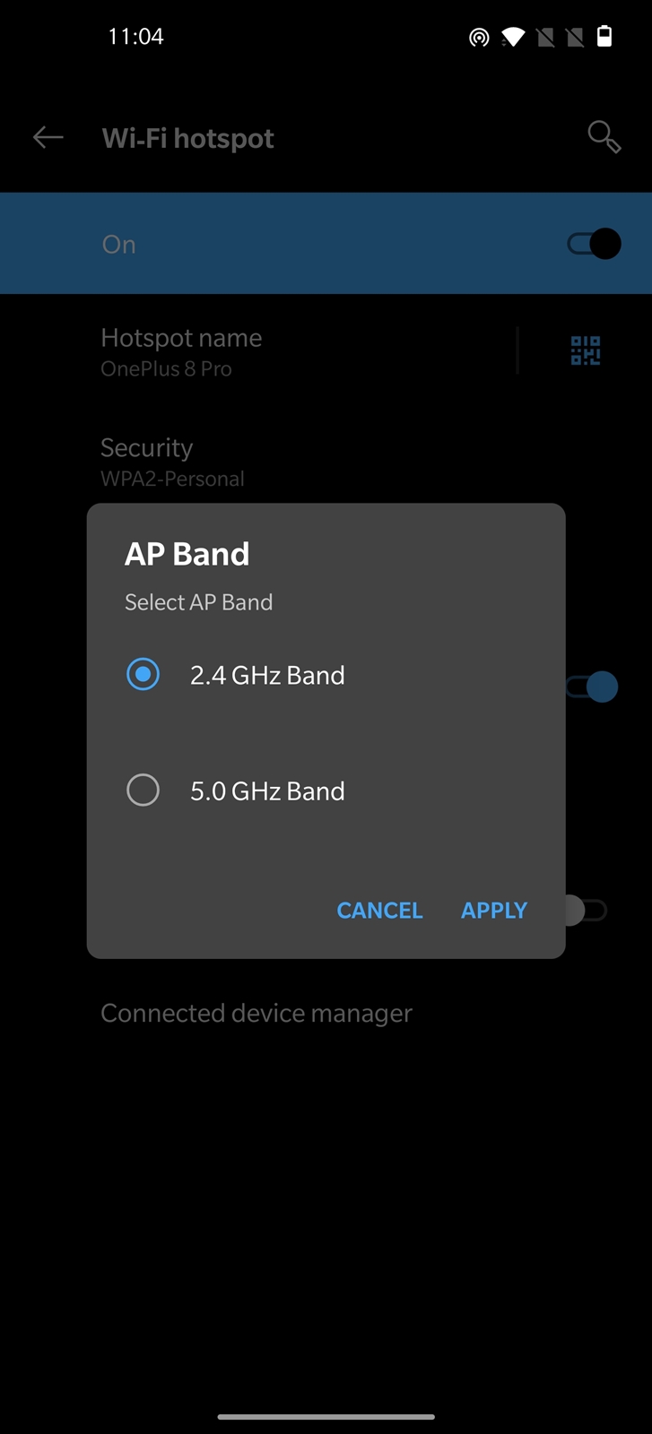The width and height of the screenshot is (652, 1434).
Task: Cancel the AP Band dialog
Action: [379, 911]
